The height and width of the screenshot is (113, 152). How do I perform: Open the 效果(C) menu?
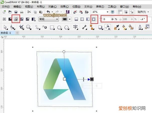pos(64,6)
